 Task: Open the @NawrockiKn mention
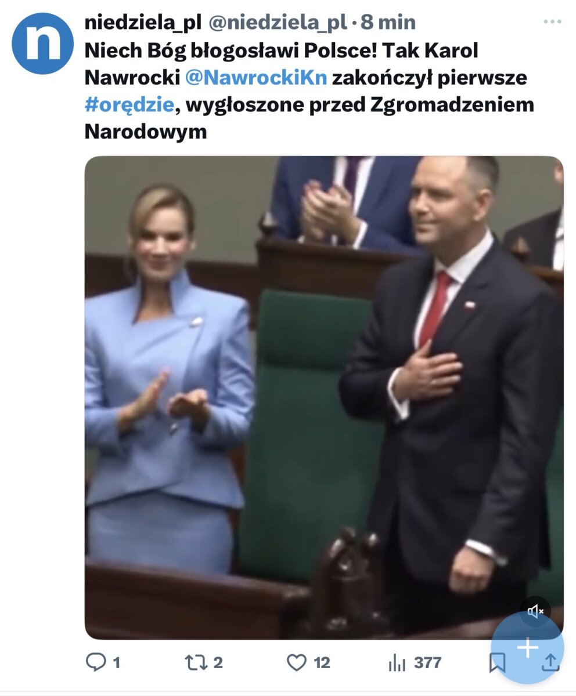tap(256, 77)
